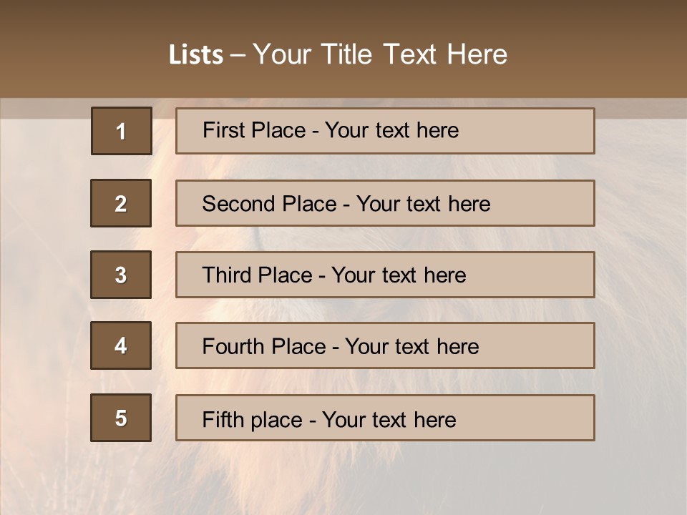Click the lion background below the list
Screen dimensions: 687x515
(x=343, y=479)
